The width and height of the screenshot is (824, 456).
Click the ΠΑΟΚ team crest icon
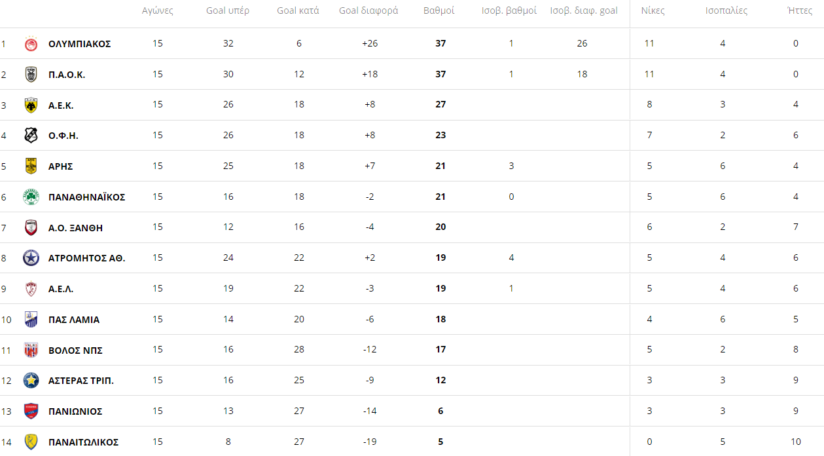(x=31, y=75)
